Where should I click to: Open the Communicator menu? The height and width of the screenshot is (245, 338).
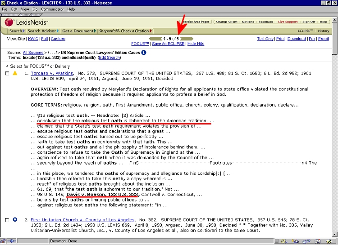pos(52,9)
